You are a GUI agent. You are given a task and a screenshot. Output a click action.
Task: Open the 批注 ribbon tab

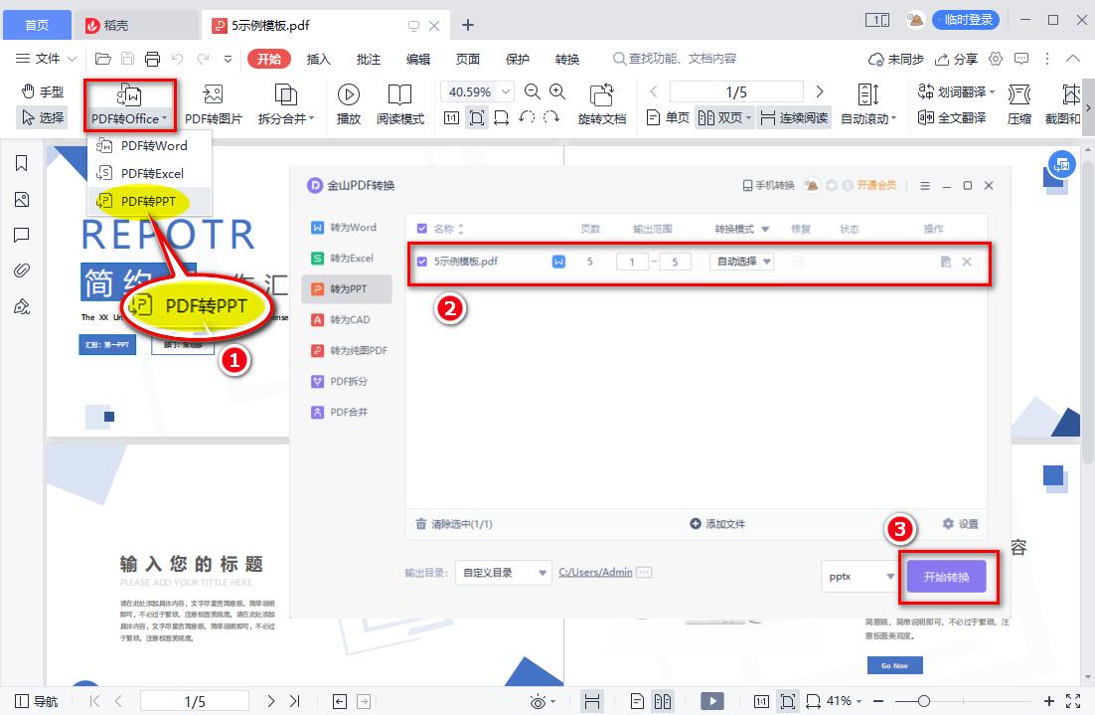pyautogui.click(x=368, y=59)
